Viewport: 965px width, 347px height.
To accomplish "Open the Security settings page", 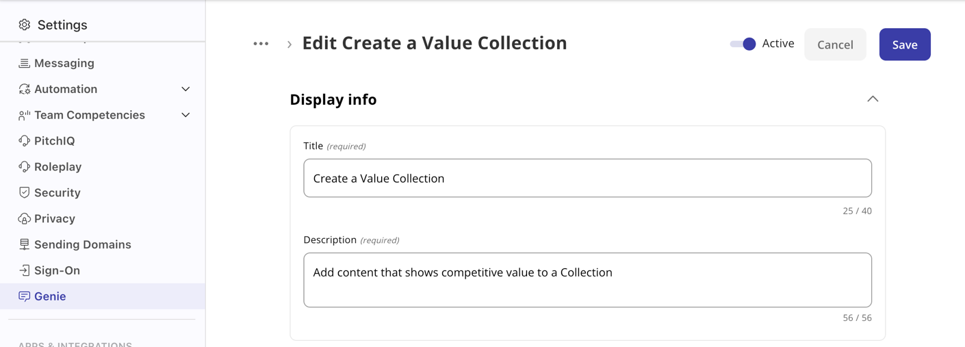I will coord(57,193).
